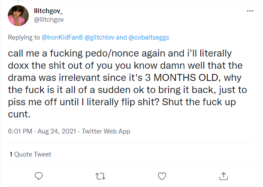The image size is (263, 187).
Task: View the 1 Quote Tweet list
Action: 30,154
